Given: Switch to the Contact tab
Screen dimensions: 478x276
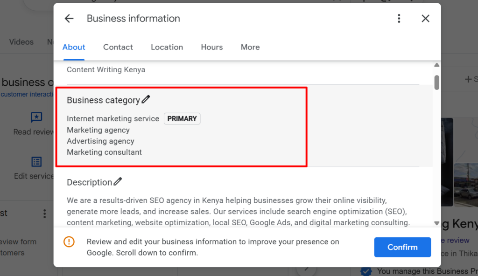Looking at the screenshot, I should [118, 47].
